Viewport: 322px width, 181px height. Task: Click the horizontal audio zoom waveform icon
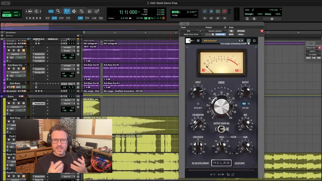[30, 11]
